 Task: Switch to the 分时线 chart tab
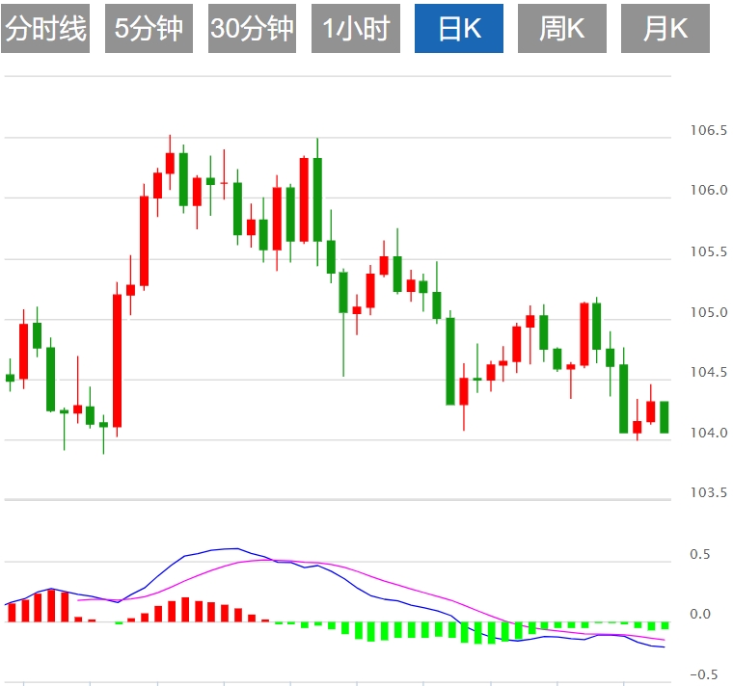[45, 29]
